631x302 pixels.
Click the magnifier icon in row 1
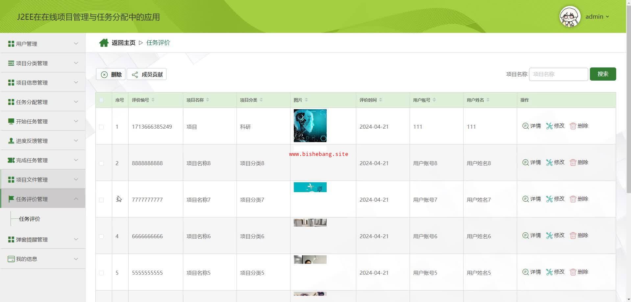pyautogui.click(x=525, y=126)
